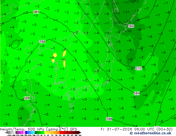Click the 584 contour label in upper left
The height and width of the screenshot is (136, 176).
(36, 12)
